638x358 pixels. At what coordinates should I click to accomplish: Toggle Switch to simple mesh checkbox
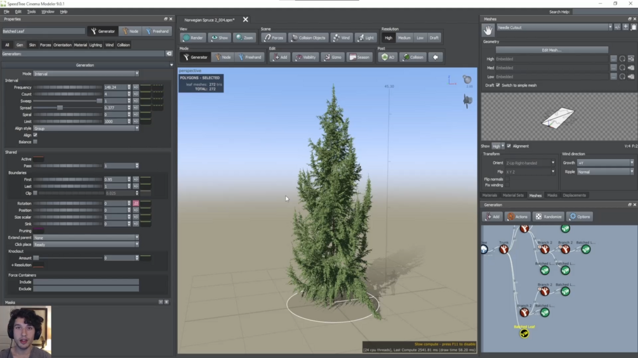pyautogui.click(x=498, y=86)
